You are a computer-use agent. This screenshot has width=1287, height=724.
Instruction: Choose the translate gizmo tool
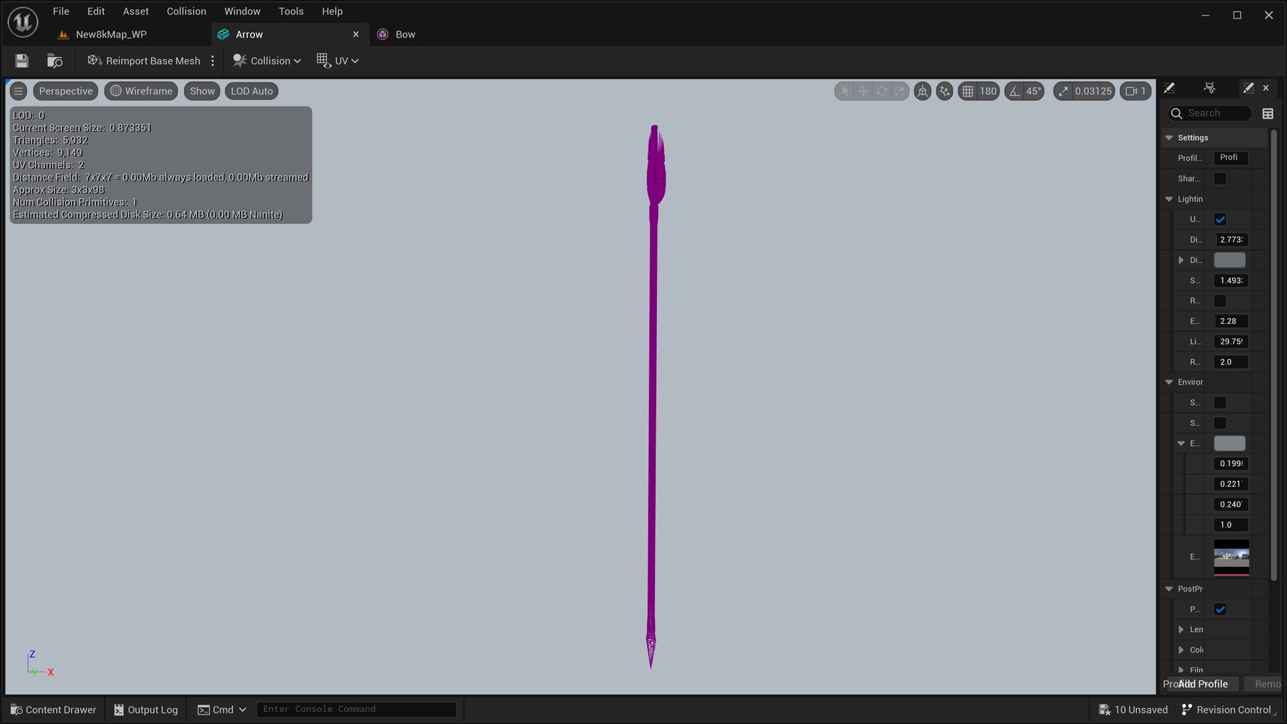(x=863, y=91)
